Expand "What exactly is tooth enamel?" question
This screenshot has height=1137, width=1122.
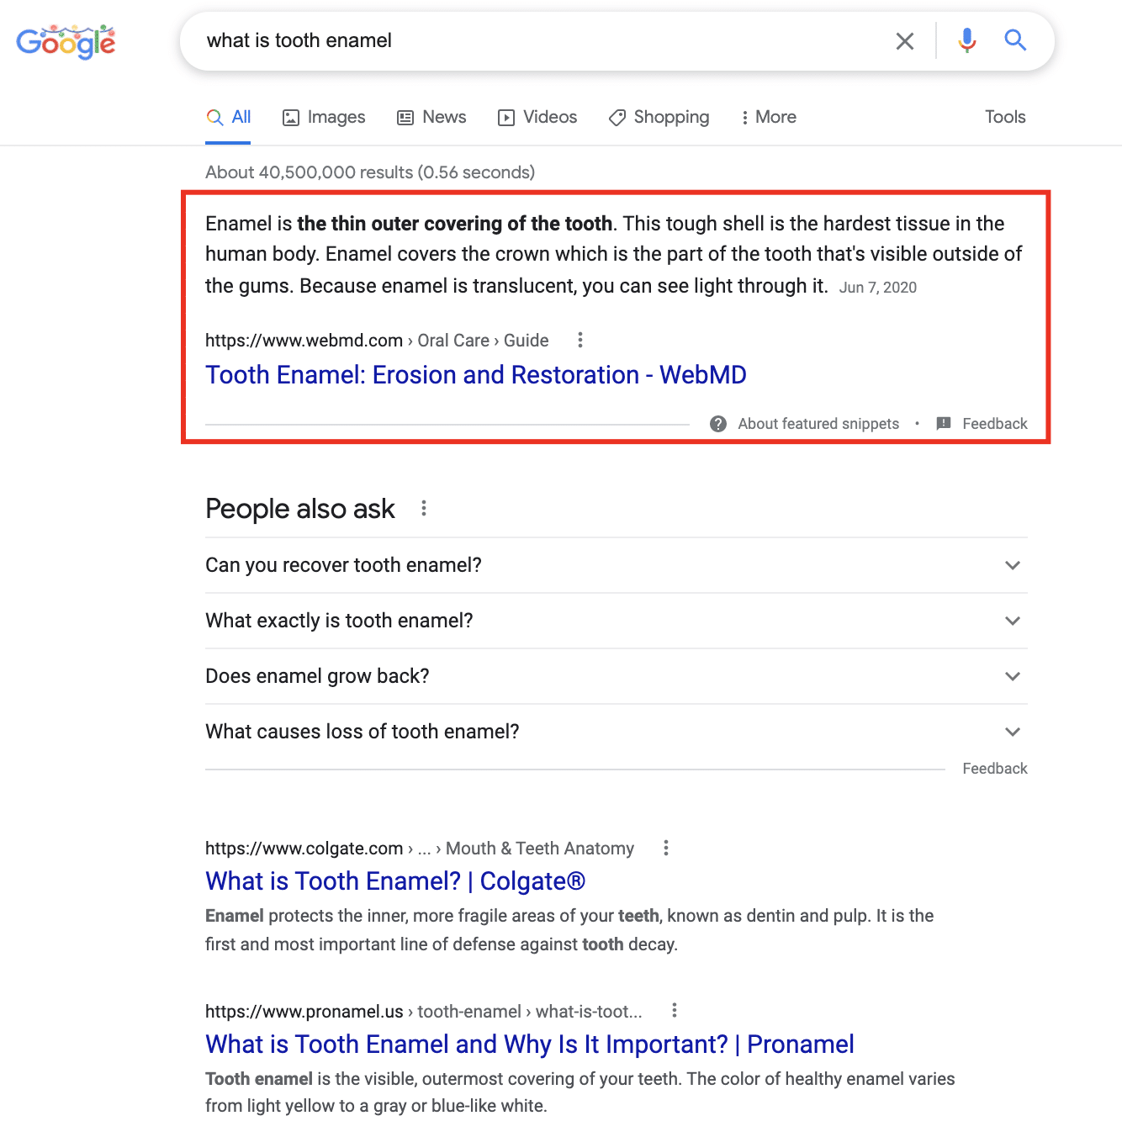pos(617,621)
